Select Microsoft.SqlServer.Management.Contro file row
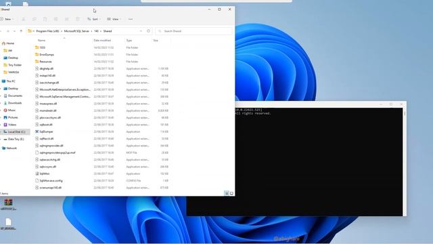The width and height of the screenshot is (433, 244). pos(102,96)
